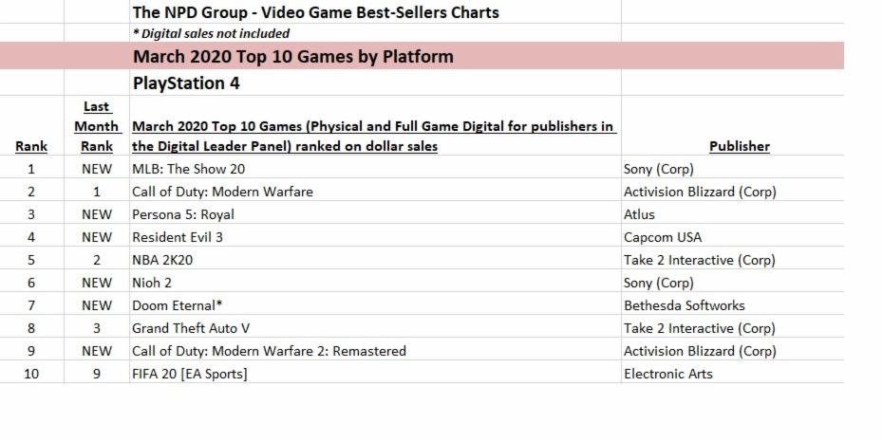Click the Atlus publisher cell
Viewport: 883px width, 441px height.
[x=639, y=214]
